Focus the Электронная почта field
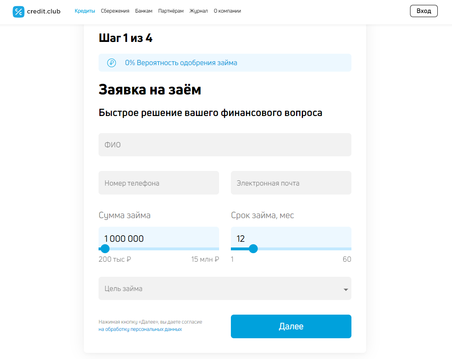 point(291,183)
